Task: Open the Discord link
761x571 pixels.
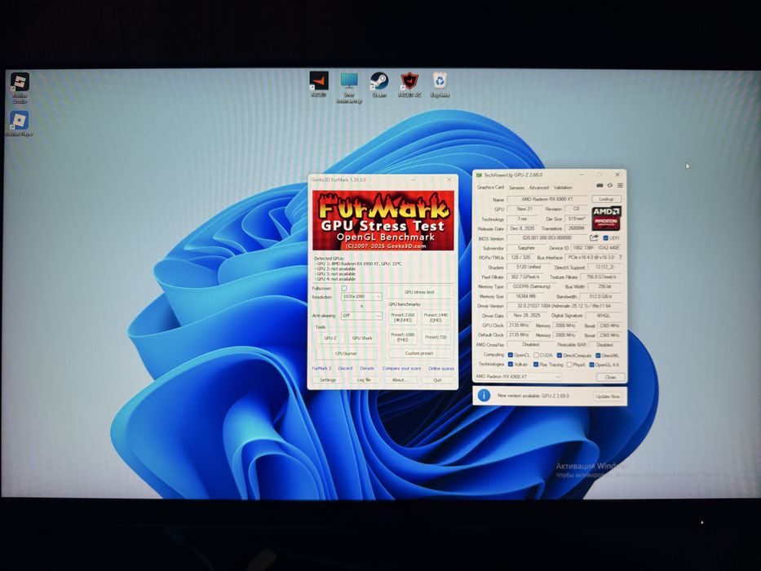Action: [x=345, y=369]
